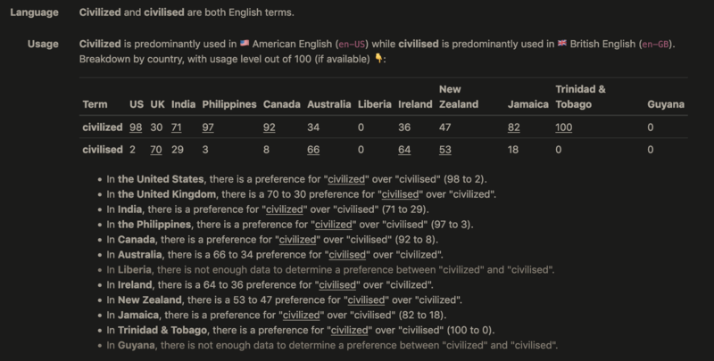Select the Guyana column header
This screenshot has width=714, height=361.
click(x=666, y=104)
